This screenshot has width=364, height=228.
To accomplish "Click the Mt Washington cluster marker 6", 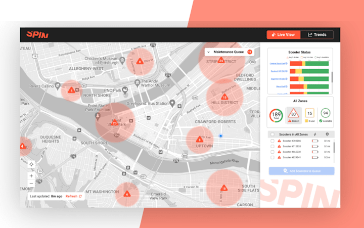I will 127,194.
